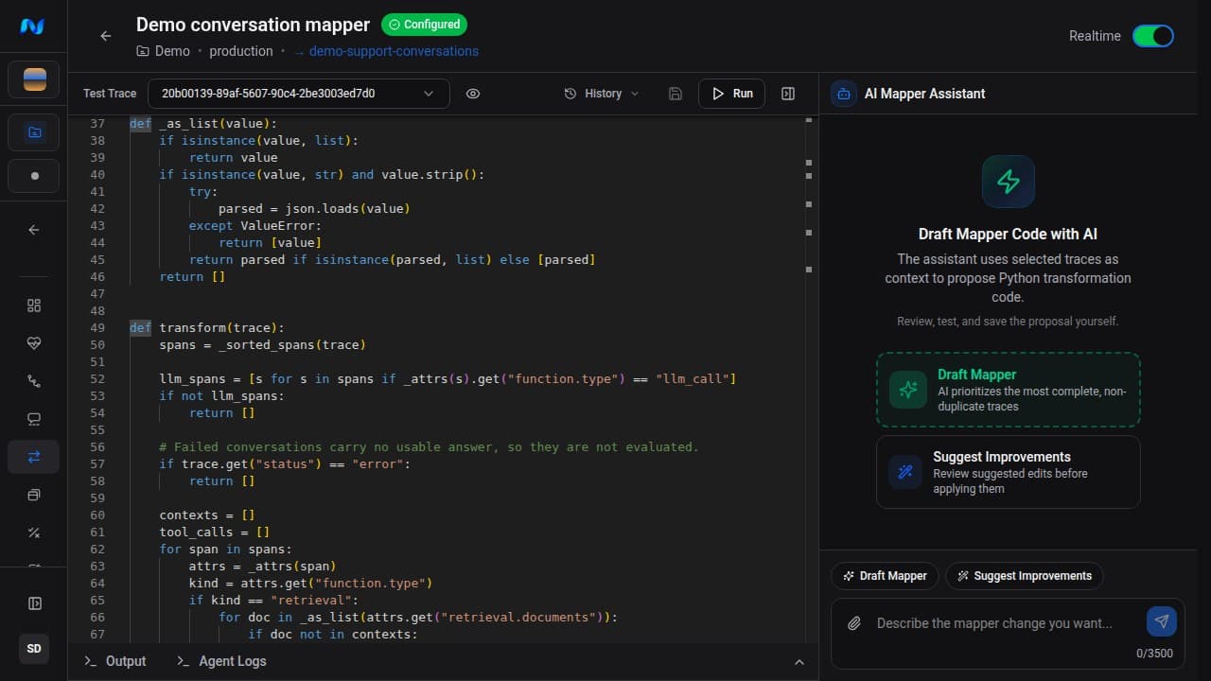Expand the History dropdown
Screen dimensions: 1211x681
[x=602, y=94]
